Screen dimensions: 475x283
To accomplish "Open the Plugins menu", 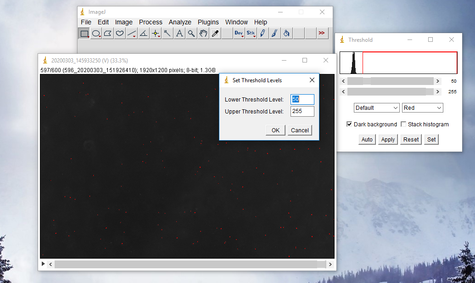I will point(208,22).
